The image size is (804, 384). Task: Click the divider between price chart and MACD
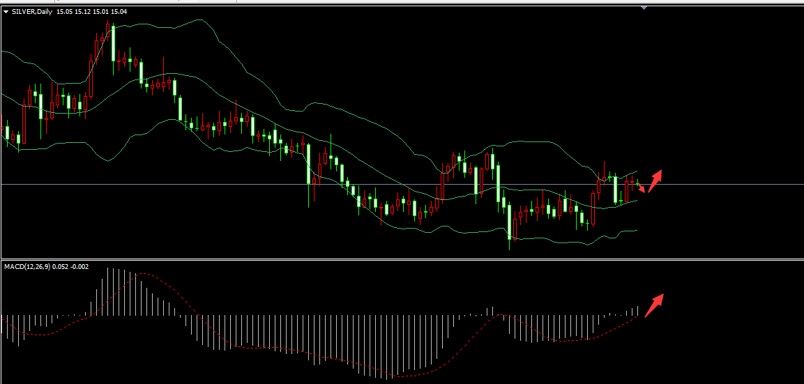pos(402,259)
